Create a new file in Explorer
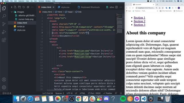184x103 pixels. coord(15,7)
